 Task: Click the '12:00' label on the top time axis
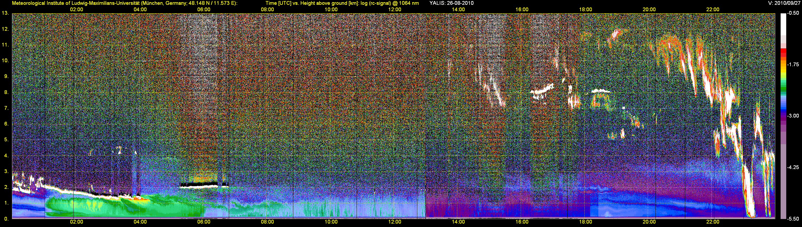point(395,9)
